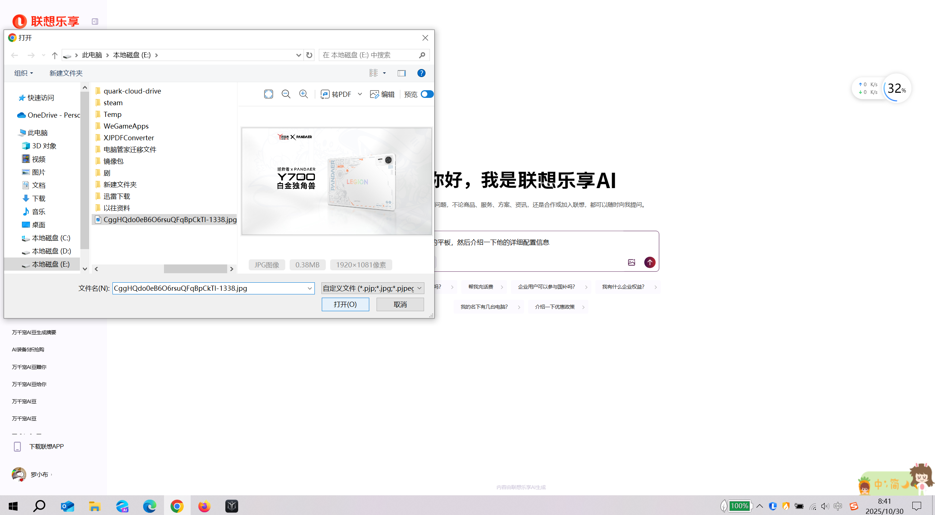Toggle the 预览 preview switch

pos(427,94)
